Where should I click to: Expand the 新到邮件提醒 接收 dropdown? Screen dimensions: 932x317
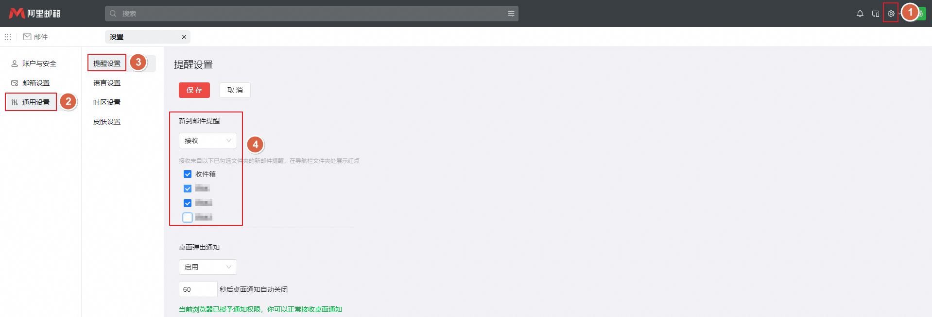click(207, 141)
